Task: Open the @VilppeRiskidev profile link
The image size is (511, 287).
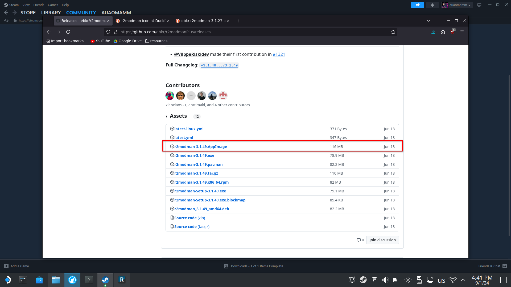Action: [191, 54]
